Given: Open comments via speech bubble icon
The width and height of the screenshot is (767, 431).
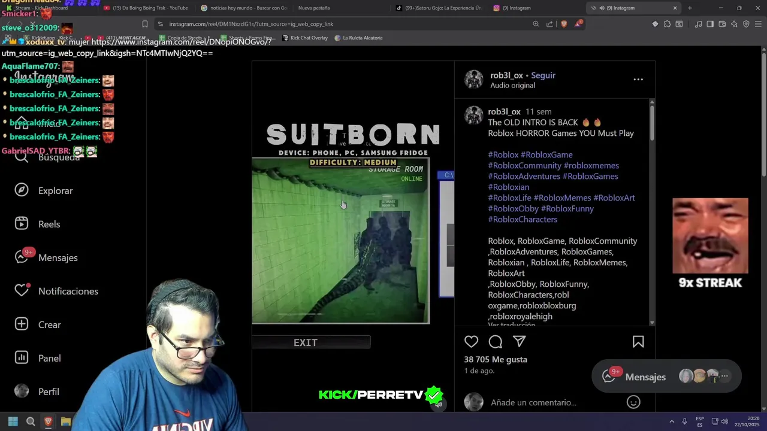Looking at the screenshot, I should 496,341.
